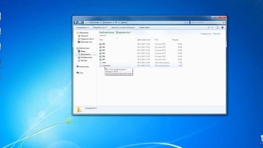The image size is (263, 148).
Task: Open Недавние места in the navigation pane
Action: tap(87, 39)
